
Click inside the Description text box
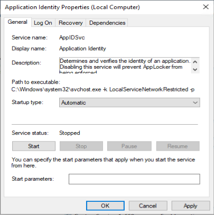(125, 65)
